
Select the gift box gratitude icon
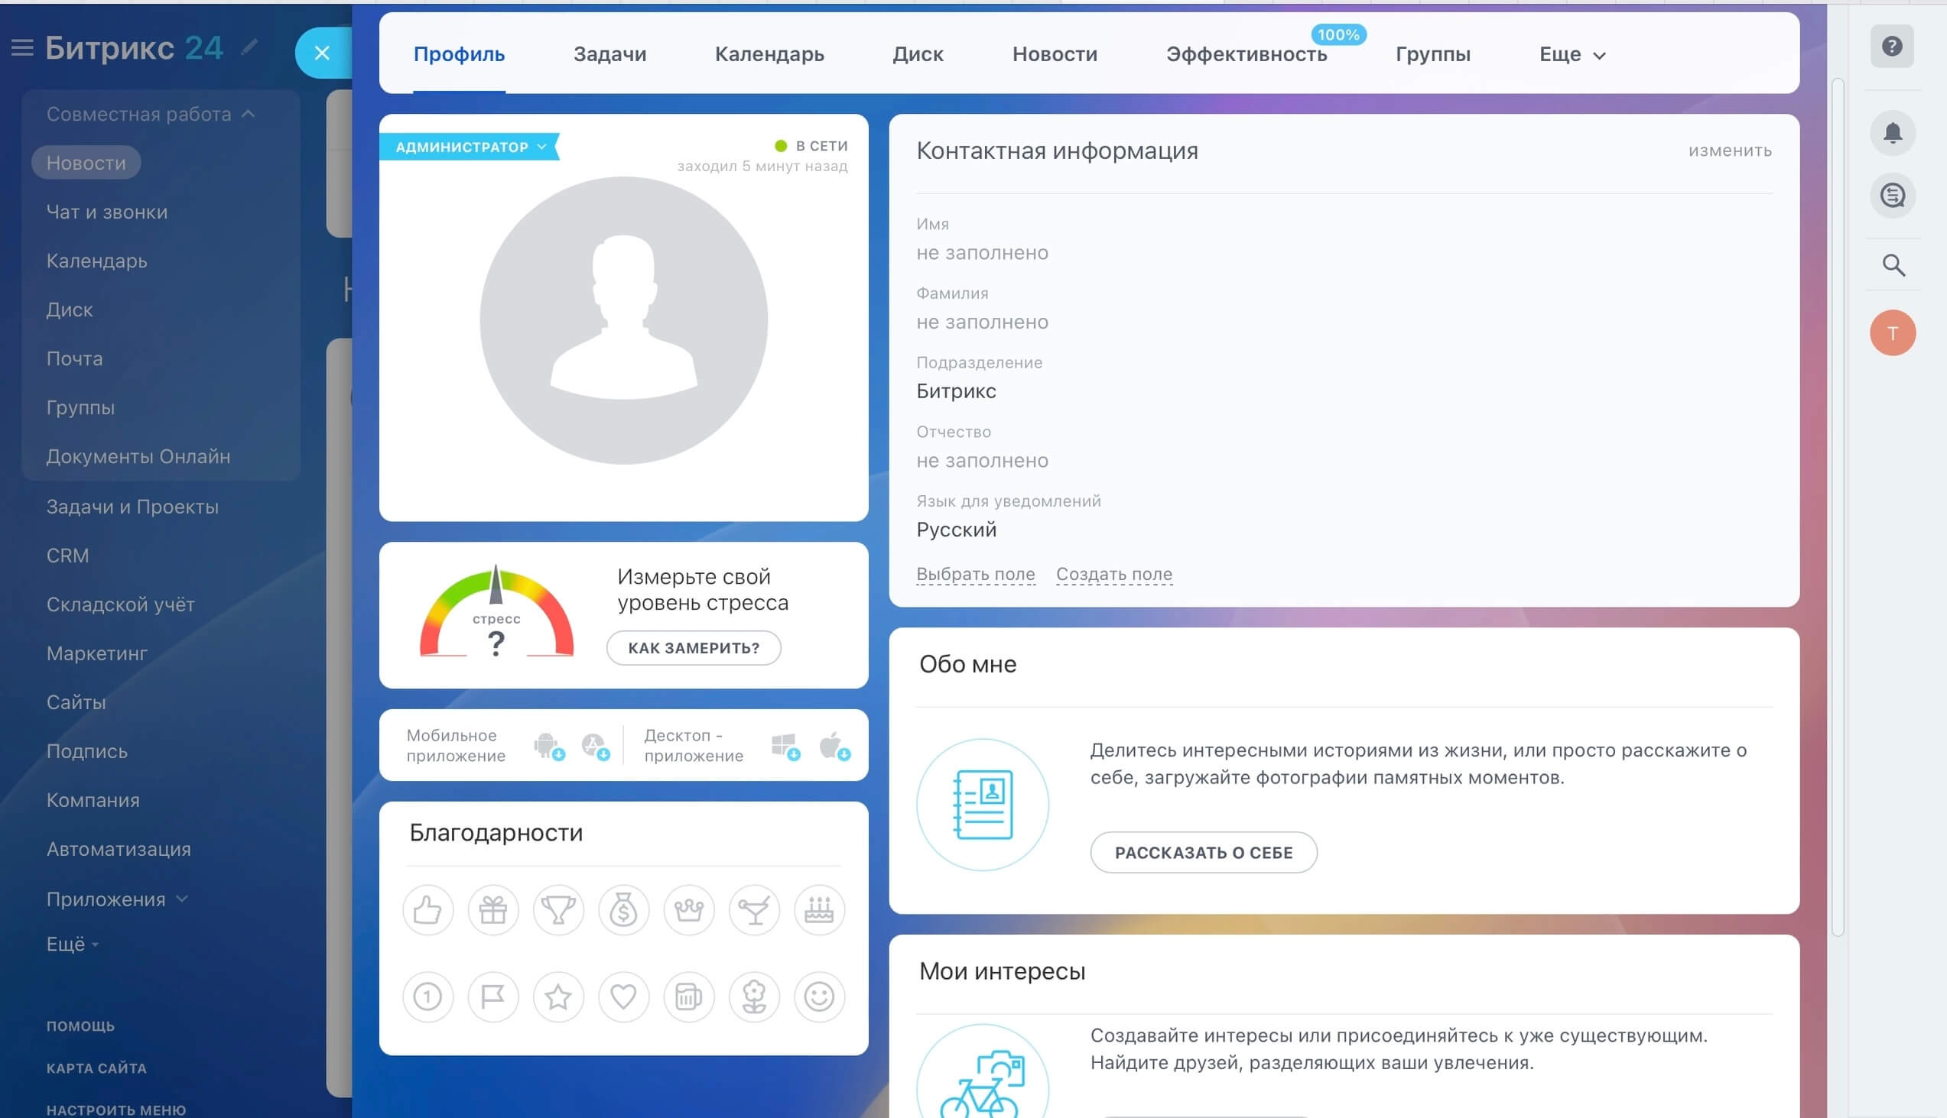pos(493,911)
